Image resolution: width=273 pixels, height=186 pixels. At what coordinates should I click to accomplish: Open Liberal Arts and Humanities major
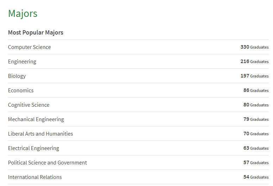coord(41,134)
